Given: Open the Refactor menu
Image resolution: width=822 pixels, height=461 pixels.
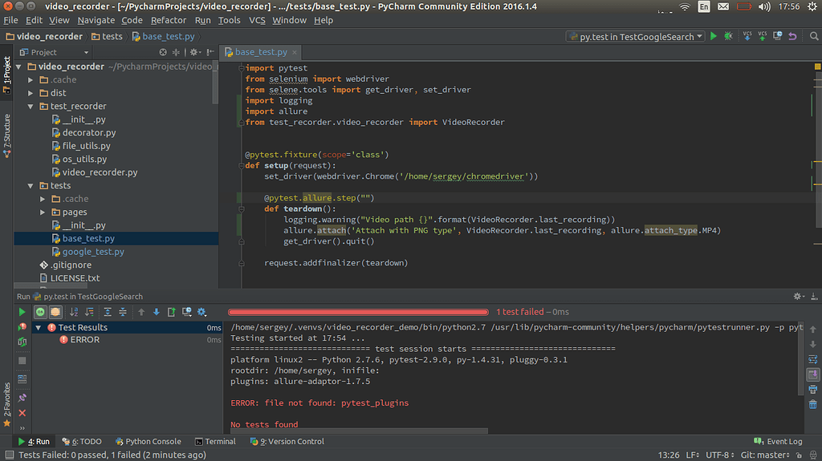Looking at the screenshot, I should pos(169,20).
